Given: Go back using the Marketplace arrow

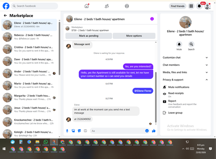Looking at the screenshot, I should pos(5,16).
